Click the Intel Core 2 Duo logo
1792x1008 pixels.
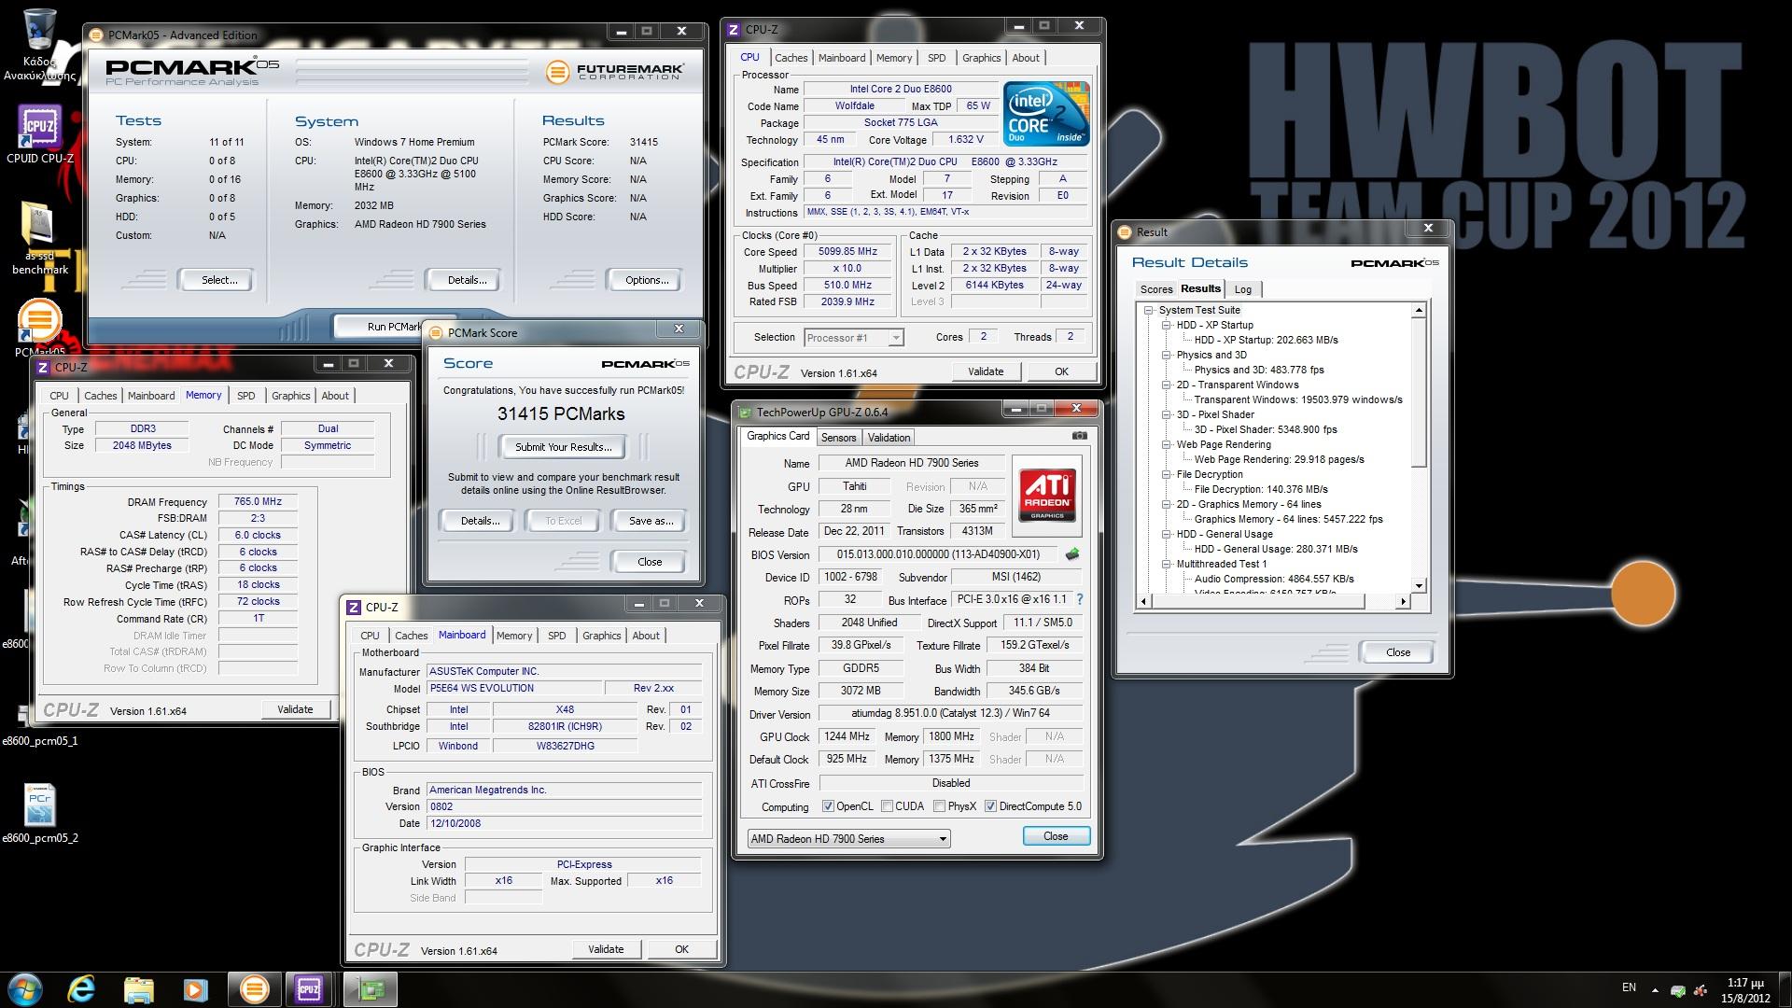1046,113
